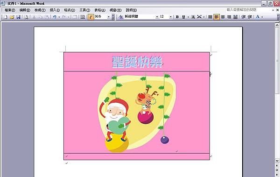Open the font name dropdown list
This screenshot has height=177, width=280.
coord(157,17)
